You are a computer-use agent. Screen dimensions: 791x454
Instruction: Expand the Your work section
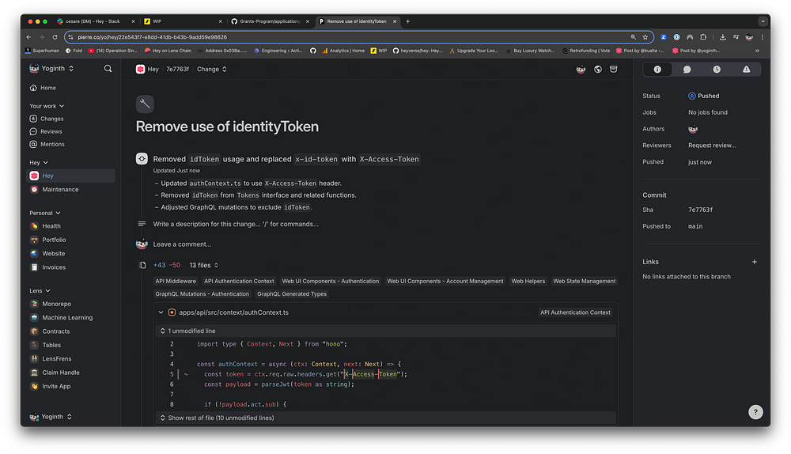point(47,106)
